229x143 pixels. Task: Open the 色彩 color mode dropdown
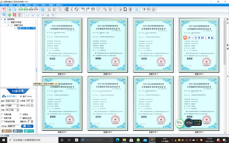click(12, 101)
